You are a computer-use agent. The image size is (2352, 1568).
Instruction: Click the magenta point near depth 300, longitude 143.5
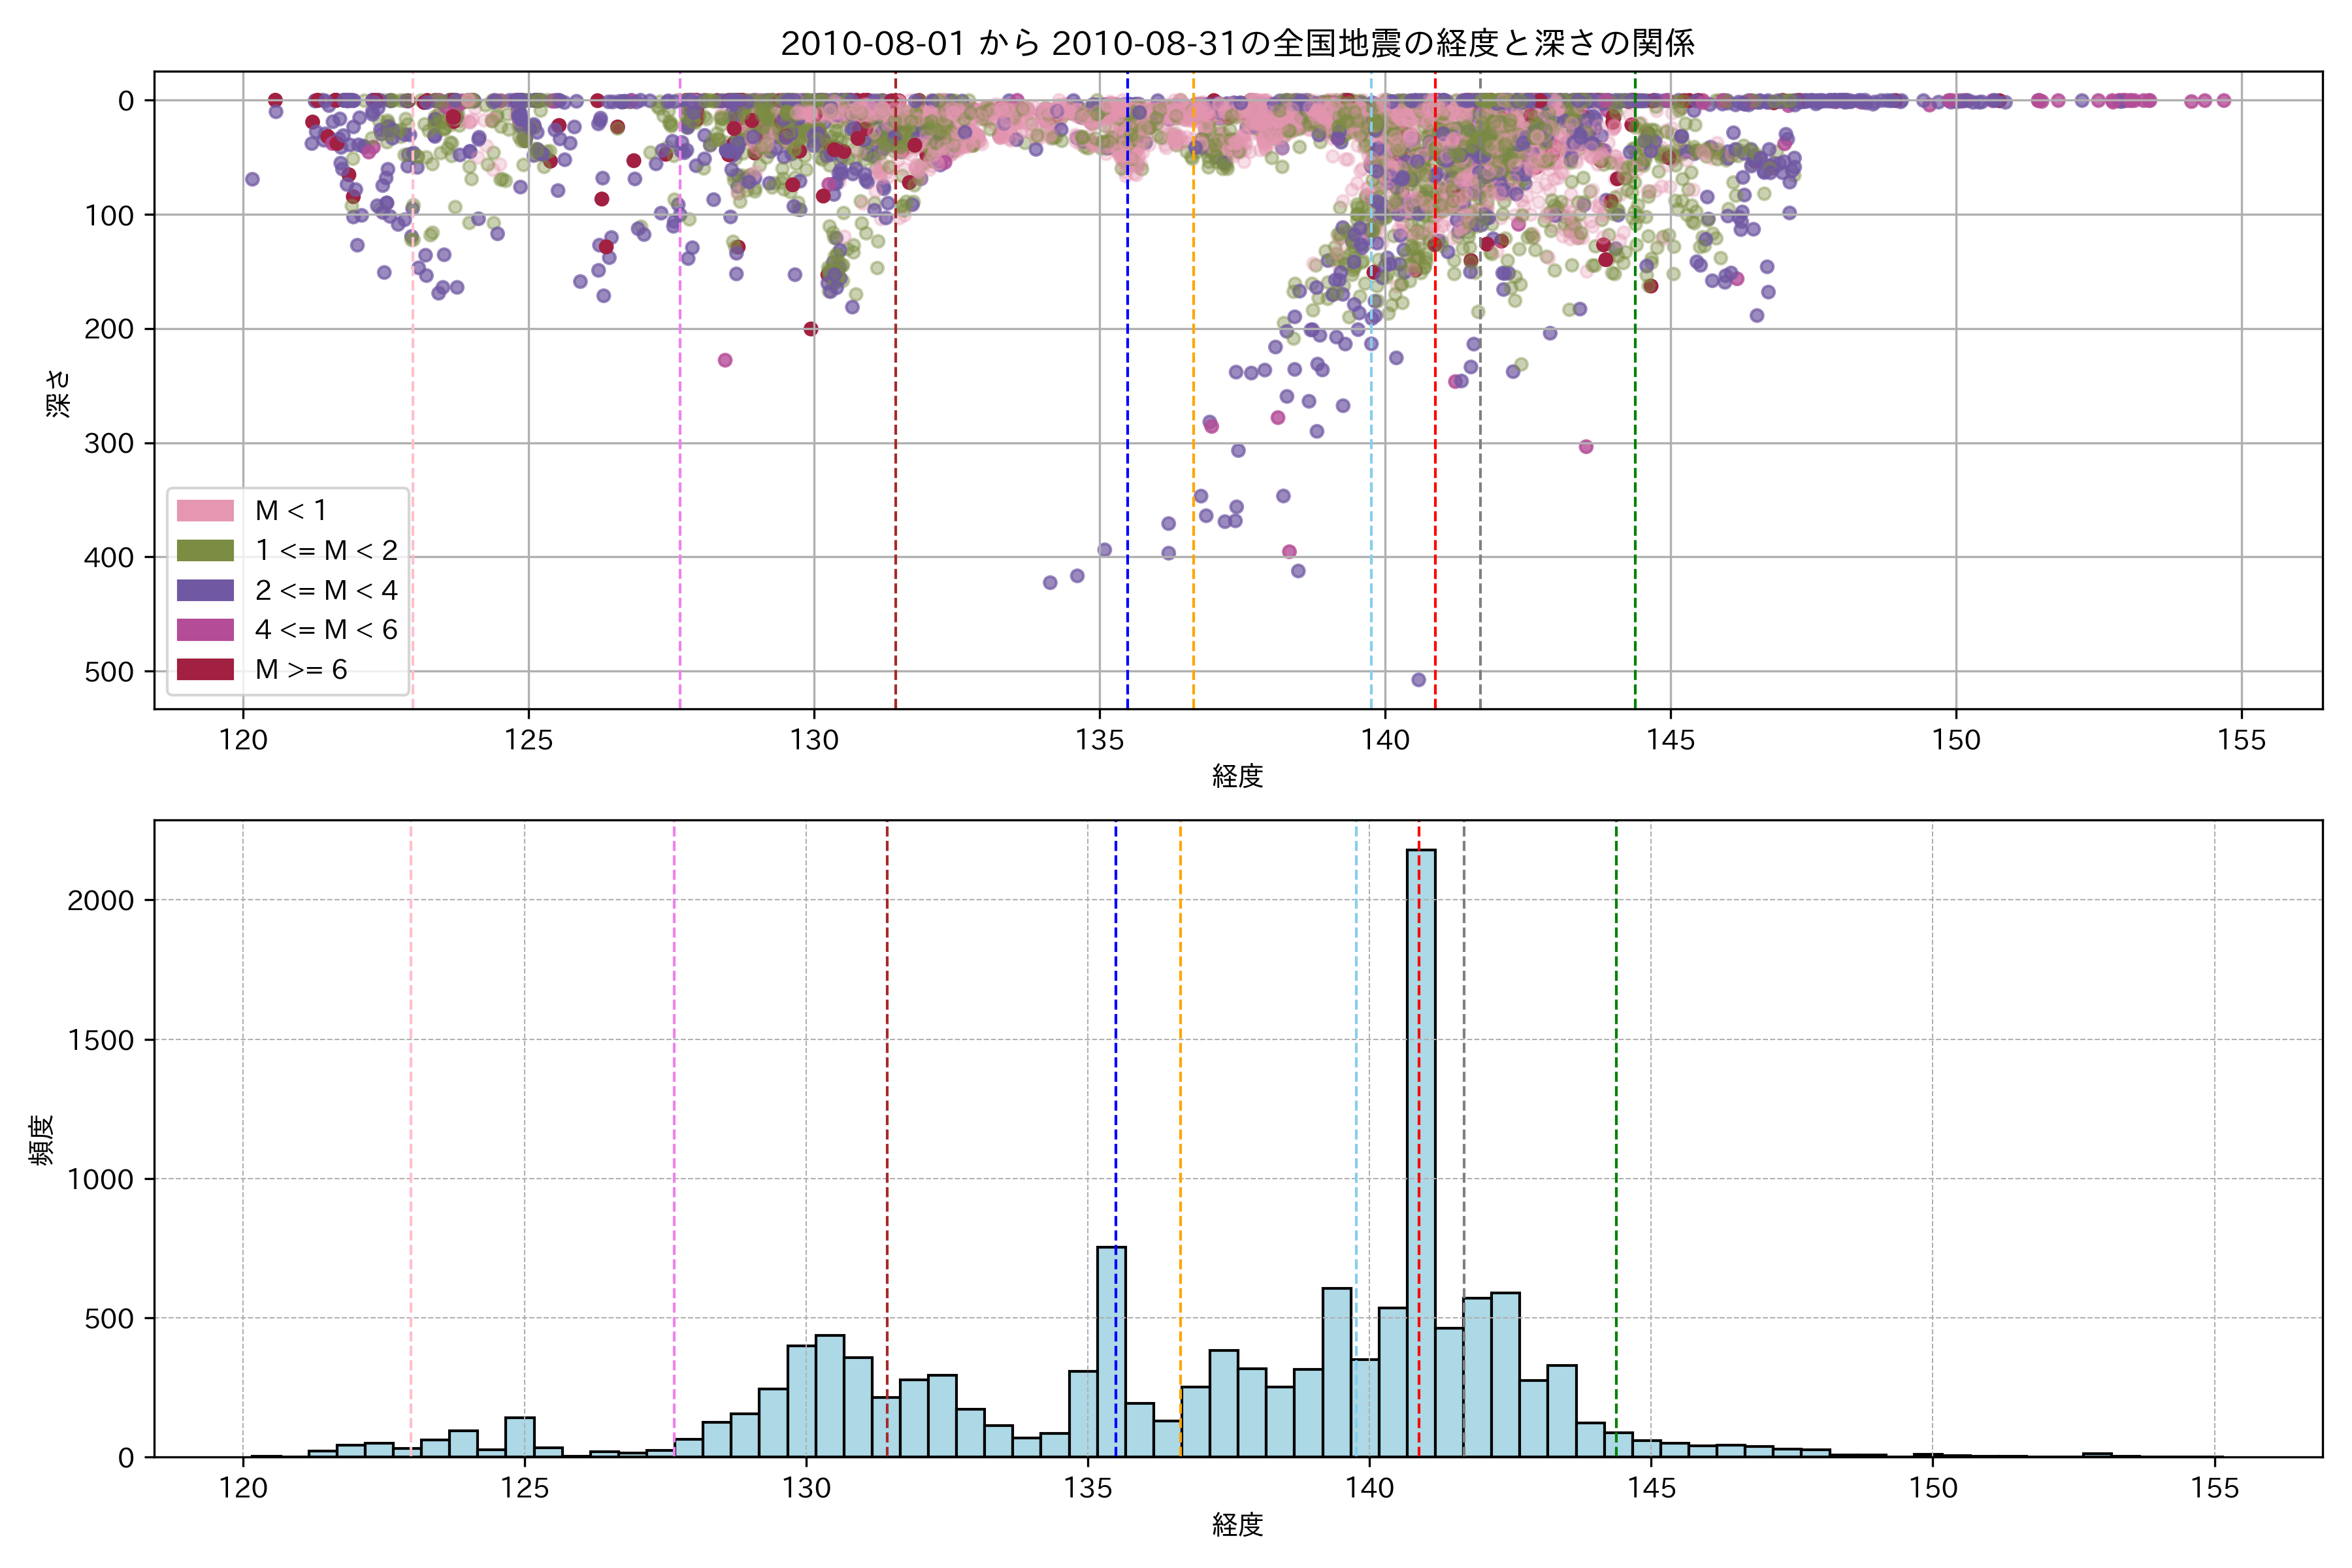[1585, 447]
